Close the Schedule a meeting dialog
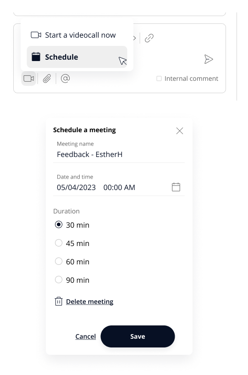The image size is (248, 375). [180, 131]
